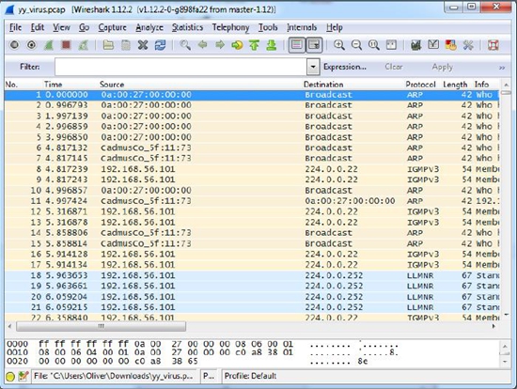The width and height of the screenshot is (517, 389).
Task: Jump to the first packet icon
Action: [x=254, y=44]
